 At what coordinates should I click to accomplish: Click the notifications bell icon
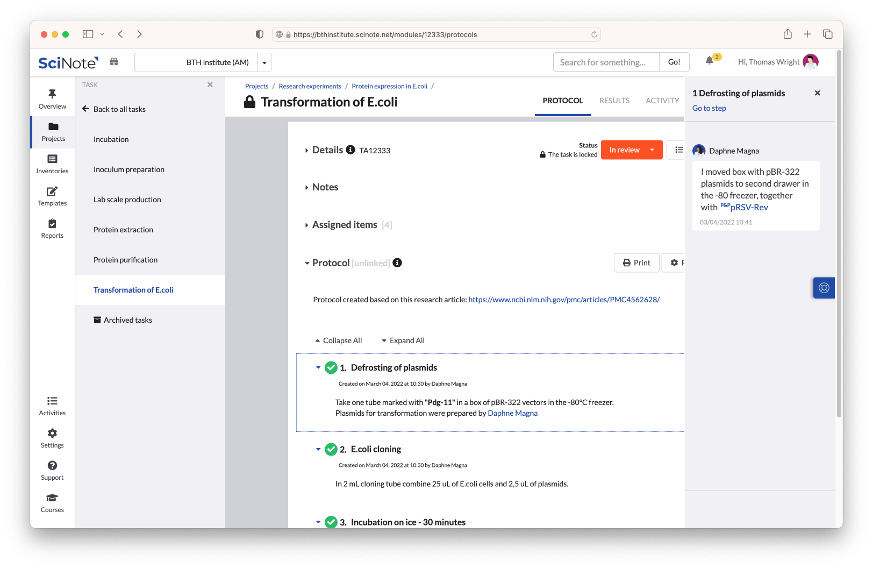(709, 61)
